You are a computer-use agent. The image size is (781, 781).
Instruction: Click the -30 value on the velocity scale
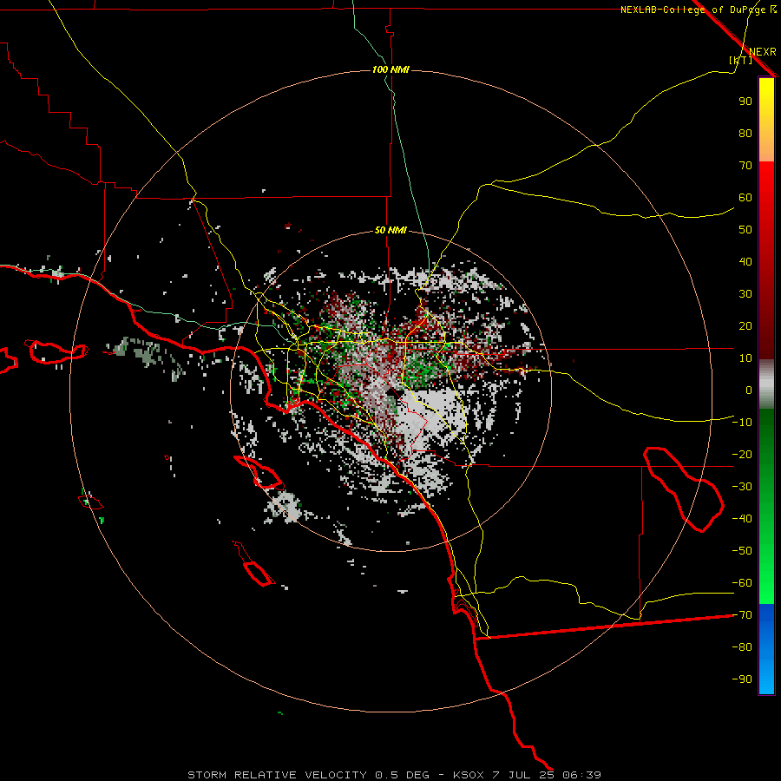[742, 487]
